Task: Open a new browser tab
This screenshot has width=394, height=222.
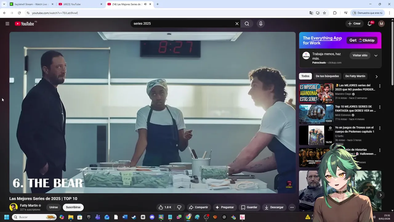Action: (x=158, y=4)
